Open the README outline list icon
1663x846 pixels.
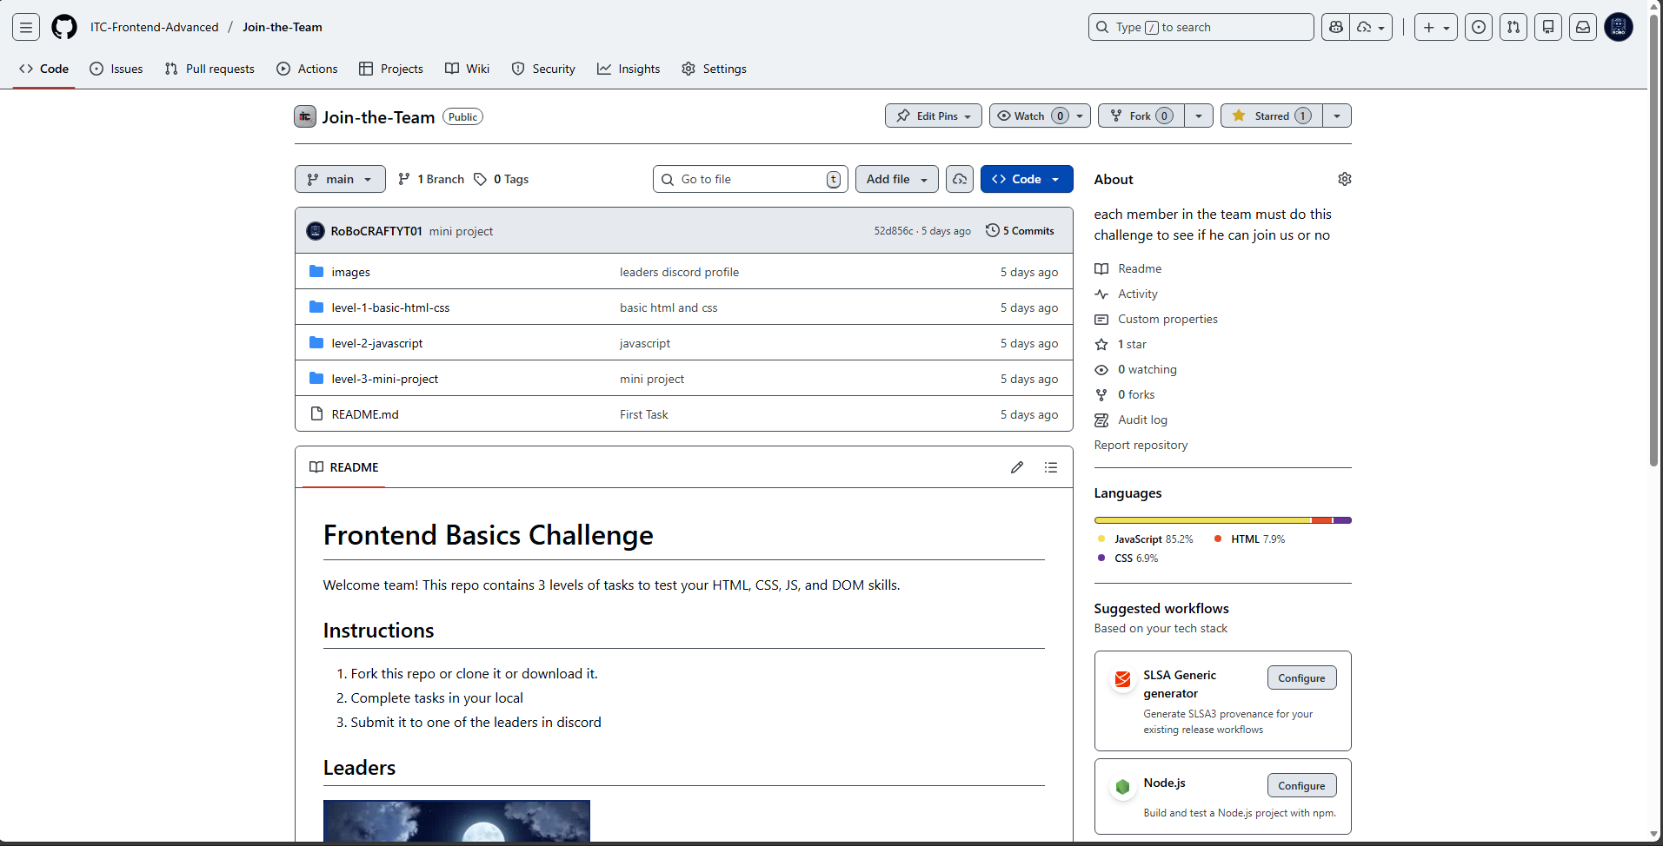pos(1051,467)
